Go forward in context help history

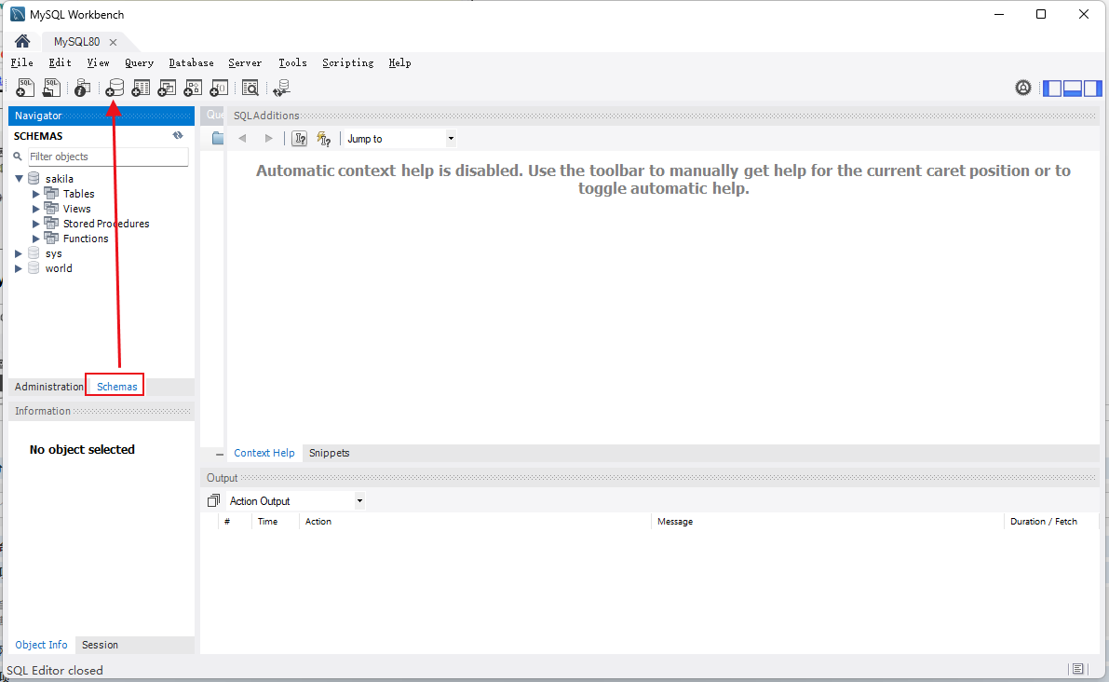coord(269,139)
